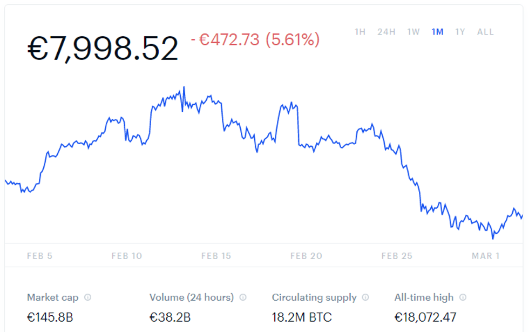Screen dimensions: 529x332
Task: Click the FEB 20 date label
Action: (x=307, y=256)
